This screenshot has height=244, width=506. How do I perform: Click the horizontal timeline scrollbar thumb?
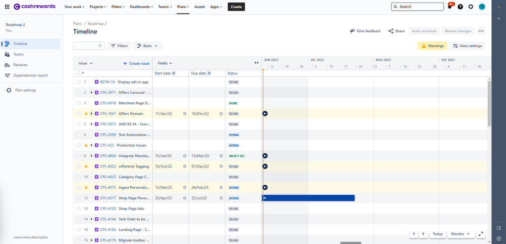[351, 243]
